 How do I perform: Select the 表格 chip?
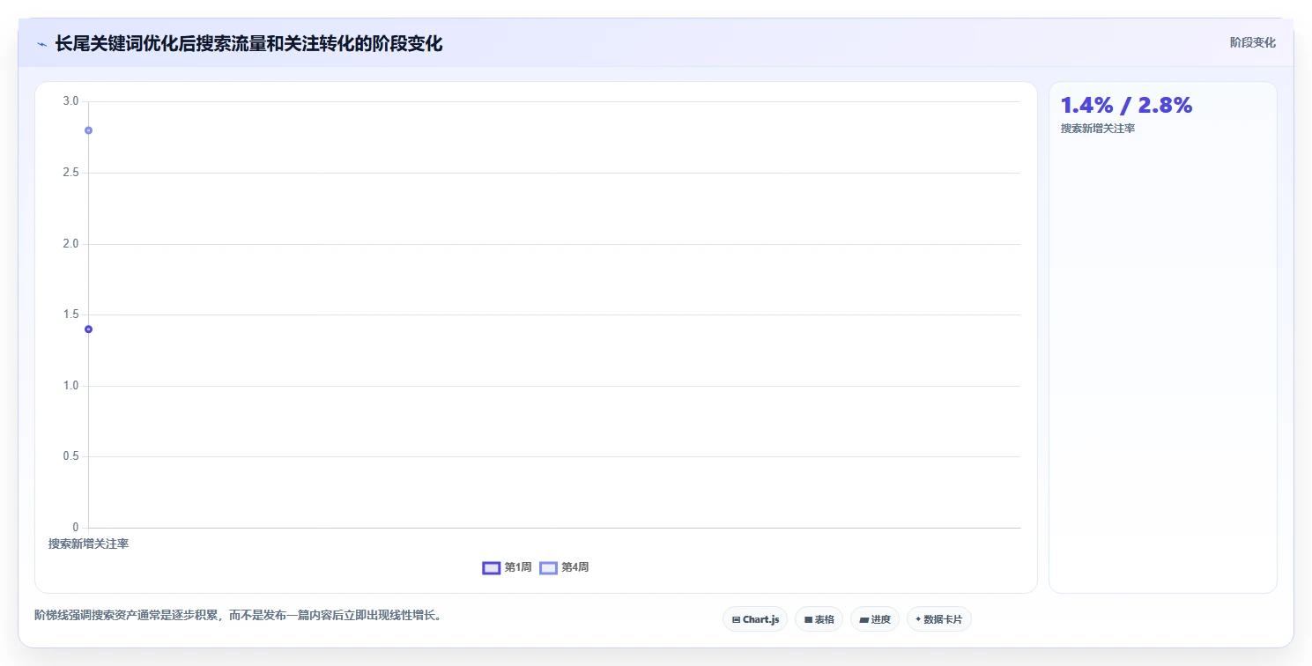click(819, 619)
